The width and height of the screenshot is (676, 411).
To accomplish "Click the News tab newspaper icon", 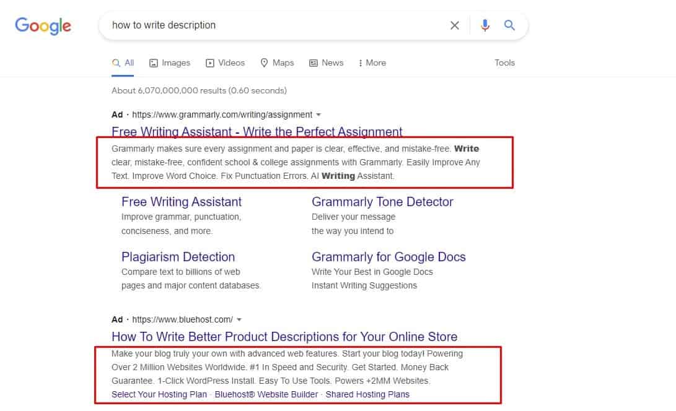I will (x=314, y=63).
